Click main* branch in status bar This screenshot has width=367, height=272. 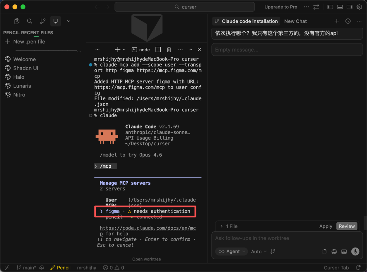click(26, 267)
